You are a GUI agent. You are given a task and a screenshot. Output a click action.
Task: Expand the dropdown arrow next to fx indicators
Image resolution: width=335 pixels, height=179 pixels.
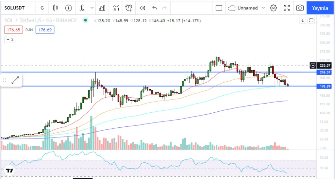pos(92,8)
